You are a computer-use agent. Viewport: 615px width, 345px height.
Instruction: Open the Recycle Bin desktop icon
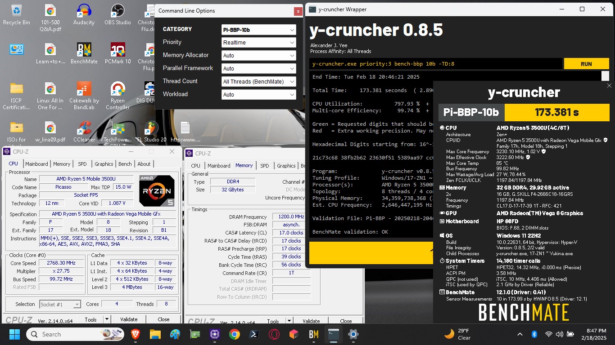click(x=17, y=15)
